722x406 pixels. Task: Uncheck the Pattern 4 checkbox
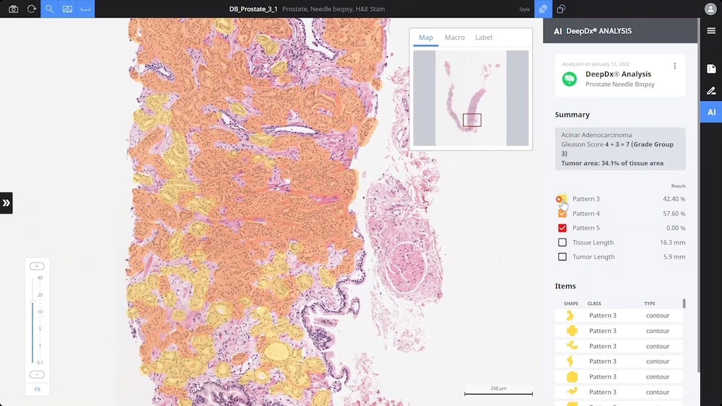(562, 213)
